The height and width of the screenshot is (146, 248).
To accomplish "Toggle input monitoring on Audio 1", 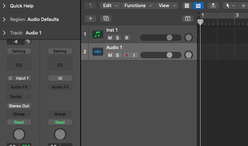I will click(134, 55).
